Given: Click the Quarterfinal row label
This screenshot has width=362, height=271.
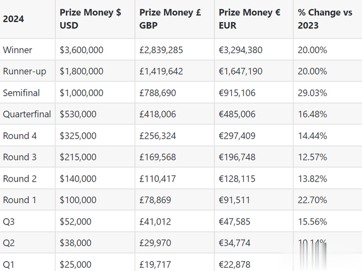Looking at the screenshot, I should [x=27, y=114].
